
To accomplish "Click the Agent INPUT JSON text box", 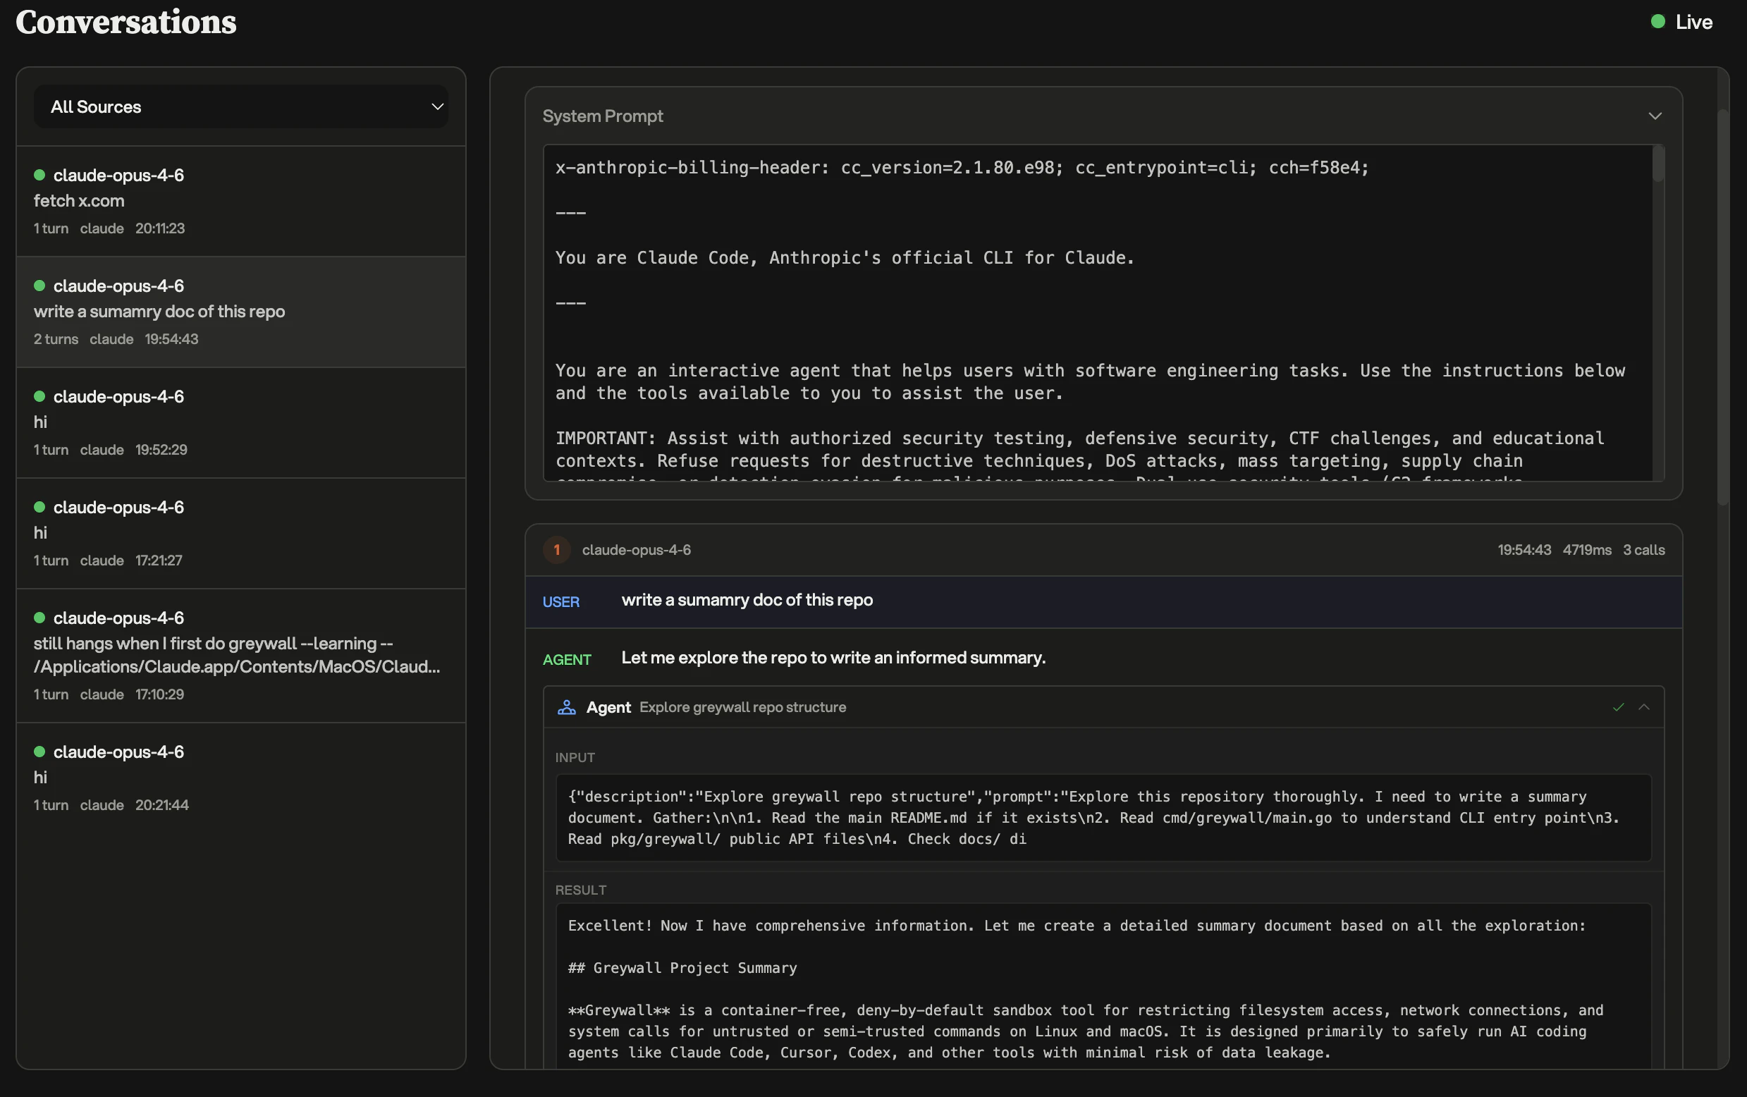I will [x=1103, y=818].
